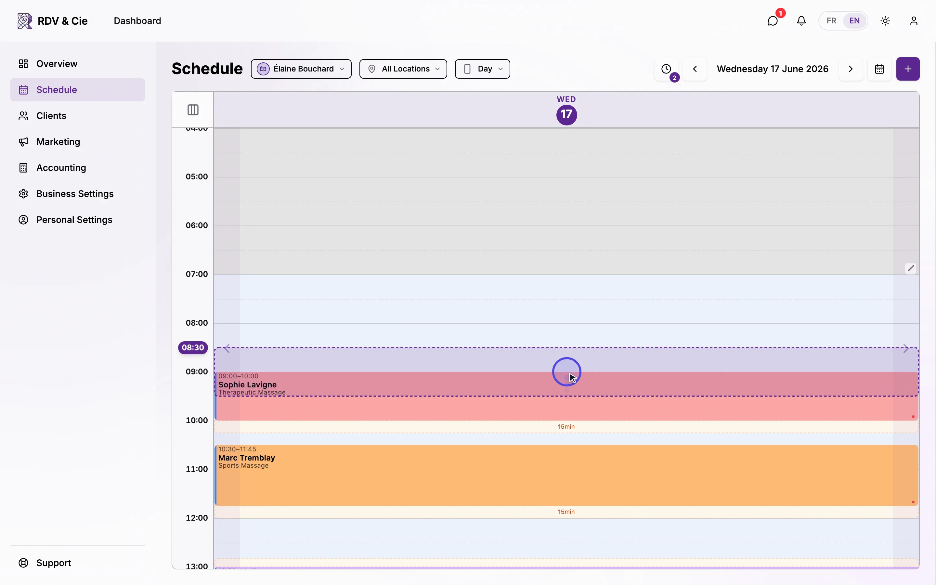Expand the Day view dropdown
Screen dimensions: 936x585
pyautogui.click(x=482, y=69)
